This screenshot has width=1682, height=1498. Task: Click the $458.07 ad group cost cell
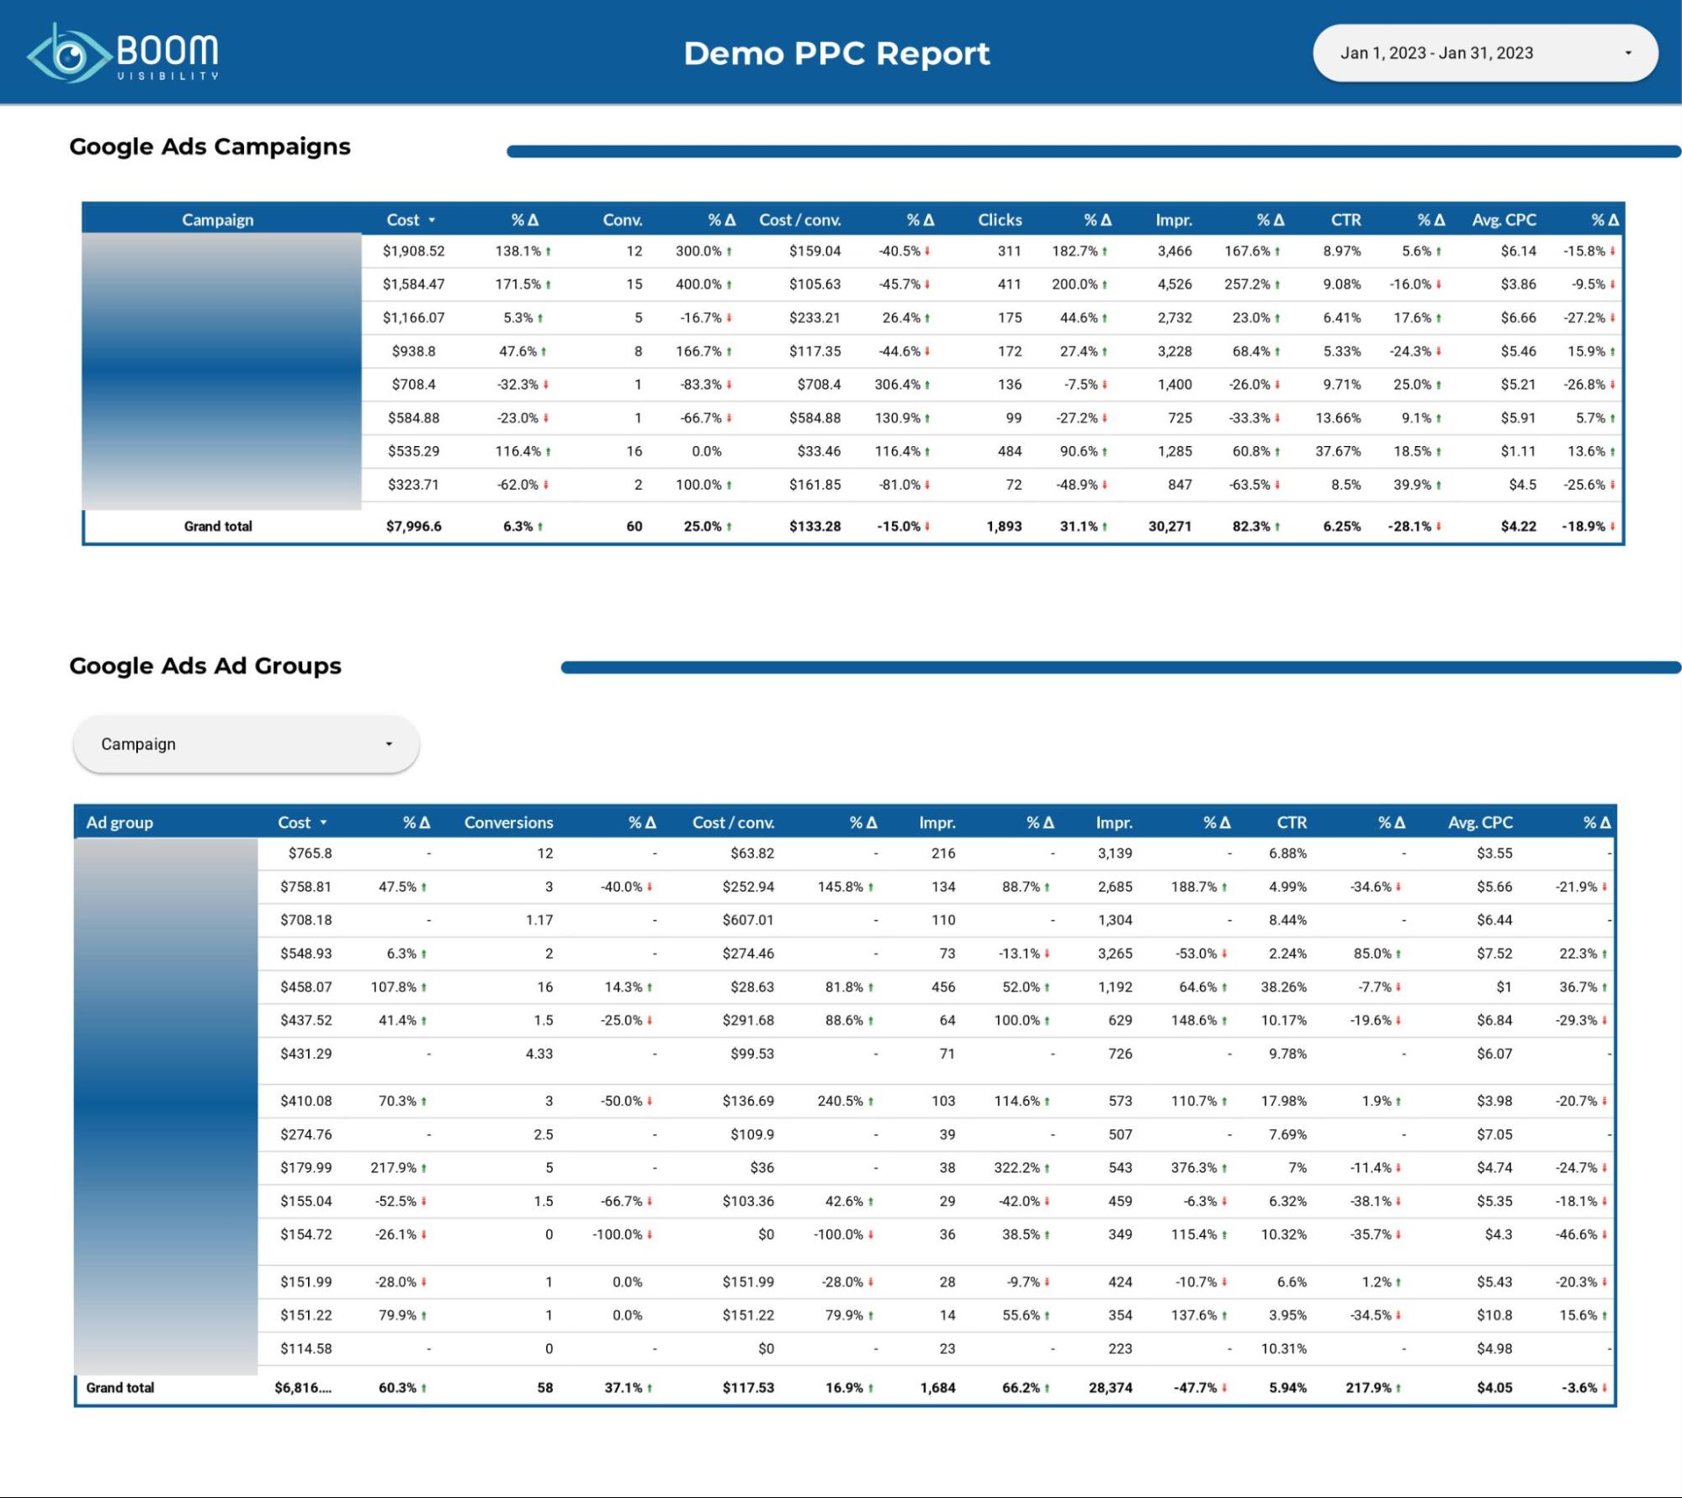pyautogui.click(x=306, y=986)
